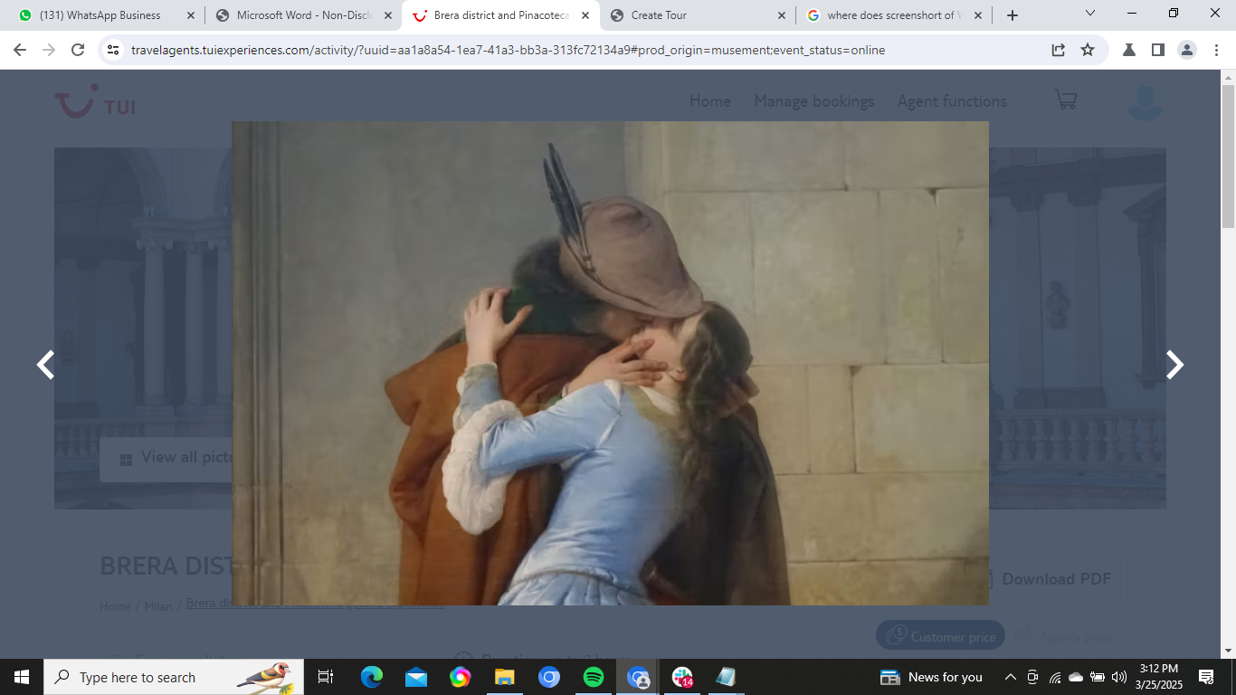Close the Google search tab
This screenshot has width=1236, height=695.
978,15
